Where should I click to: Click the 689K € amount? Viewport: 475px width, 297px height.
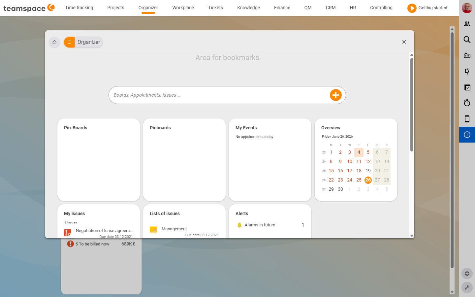(x=128, y=244)
